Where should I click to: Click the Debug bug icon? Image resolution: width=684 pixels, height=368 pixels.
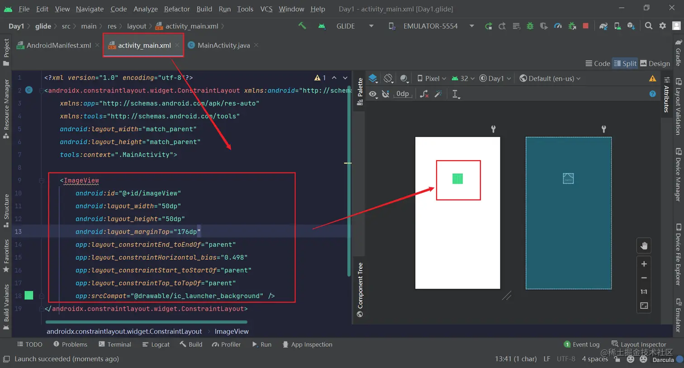tap(530, 26)
